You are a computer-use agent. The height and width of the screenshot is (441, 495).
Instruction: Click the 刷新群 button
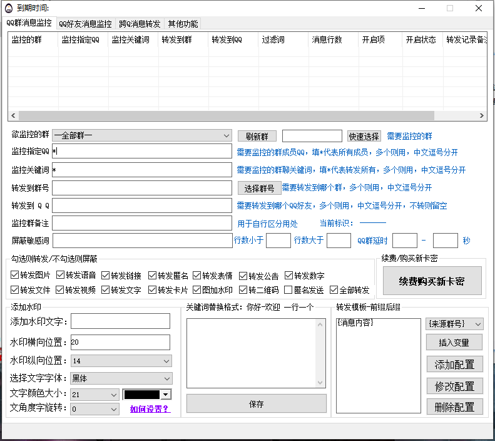point(257,136)
